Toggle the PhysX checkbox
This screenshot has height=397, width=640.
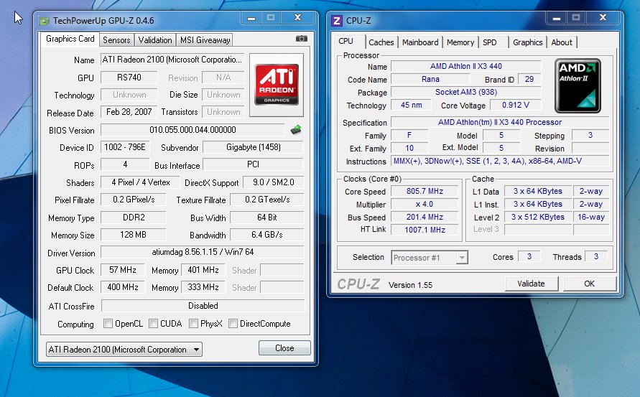(193, 324)
